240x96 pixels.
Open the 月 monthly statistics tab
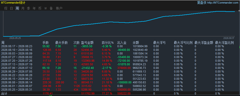pos(23,9)
